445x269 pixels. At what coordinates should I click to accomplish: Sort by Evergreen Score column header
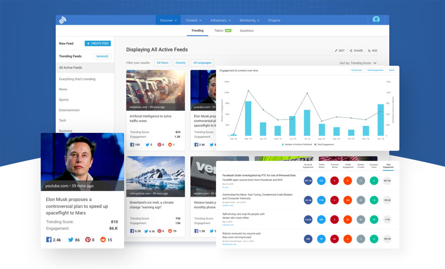click(x=374, y=166)
